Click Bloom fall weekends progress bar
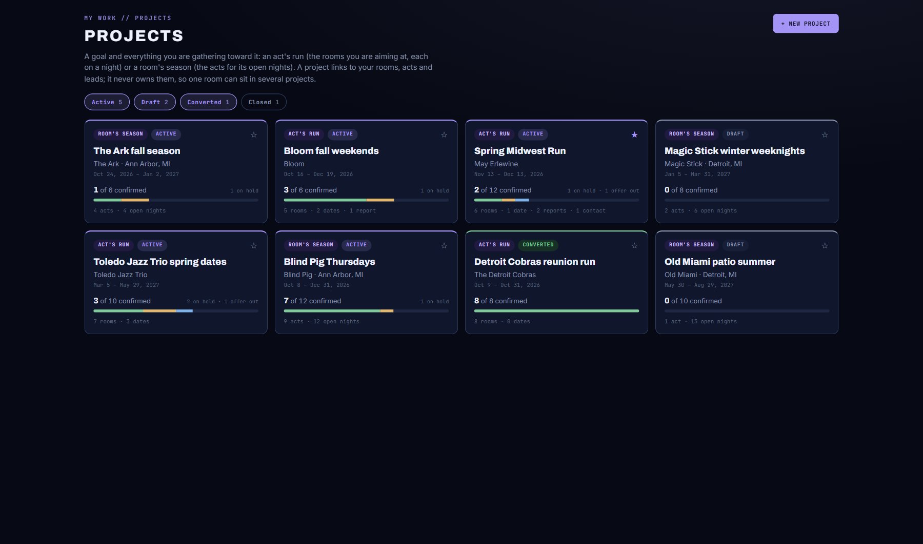Viewport: 923px width, 544px height. (366, 200)
